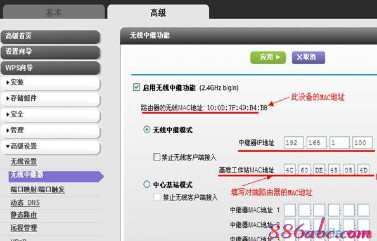Expand the 安装 section
The width and height of the screenshot is (377, 241).
pos(51,83)
